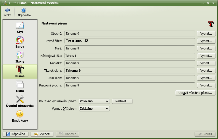Close the Písma settings window

213,3
